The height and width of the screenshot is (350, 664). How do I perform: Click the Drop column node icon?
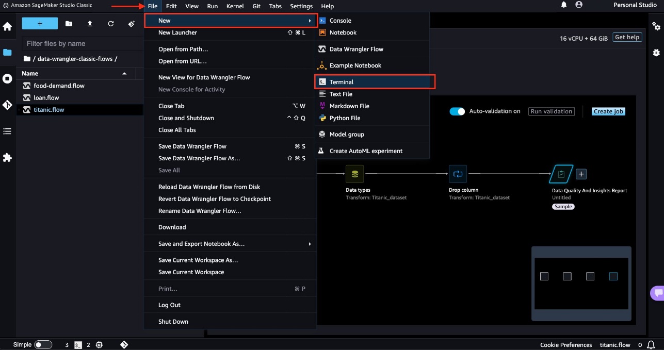pos(458,174)
